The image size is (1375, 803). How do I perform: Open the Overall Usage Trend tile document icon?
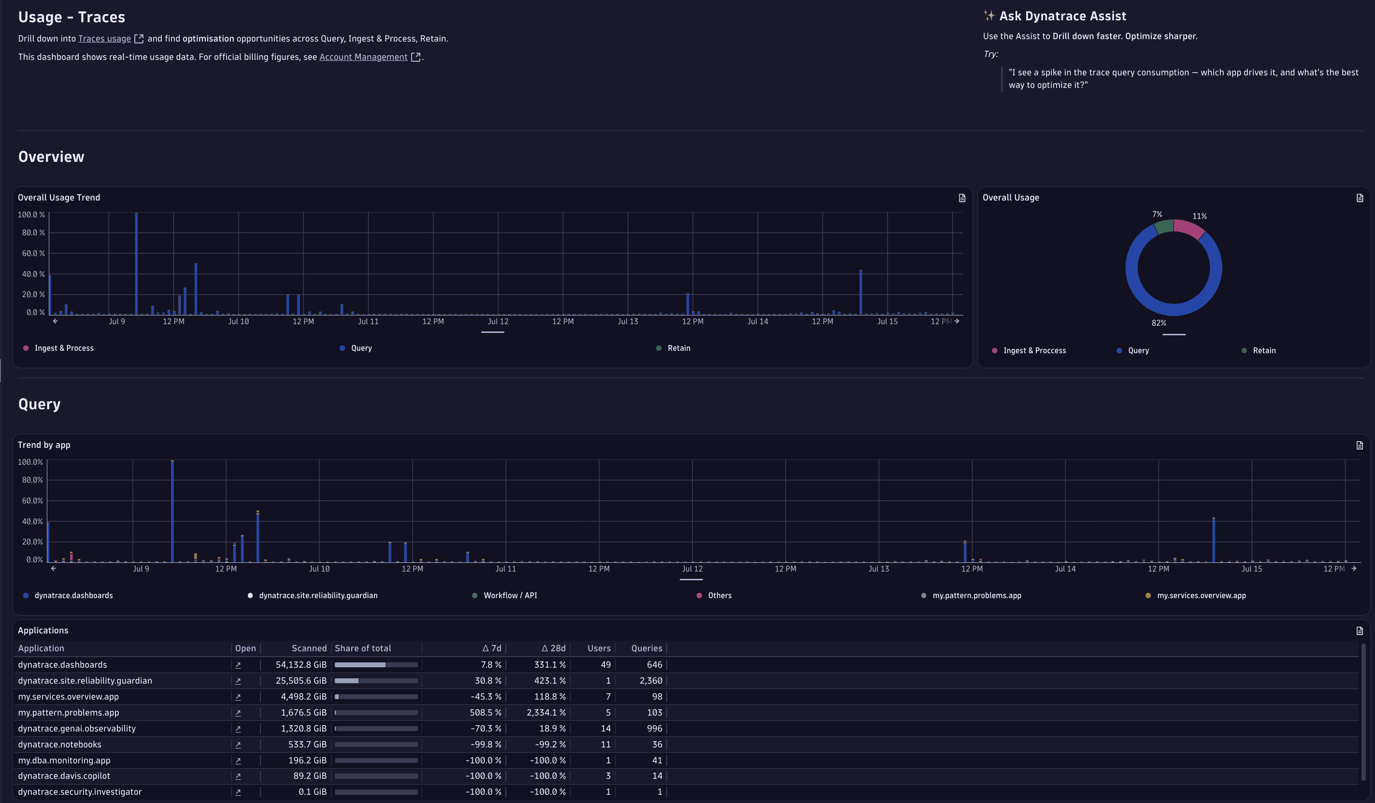(962, 198)
